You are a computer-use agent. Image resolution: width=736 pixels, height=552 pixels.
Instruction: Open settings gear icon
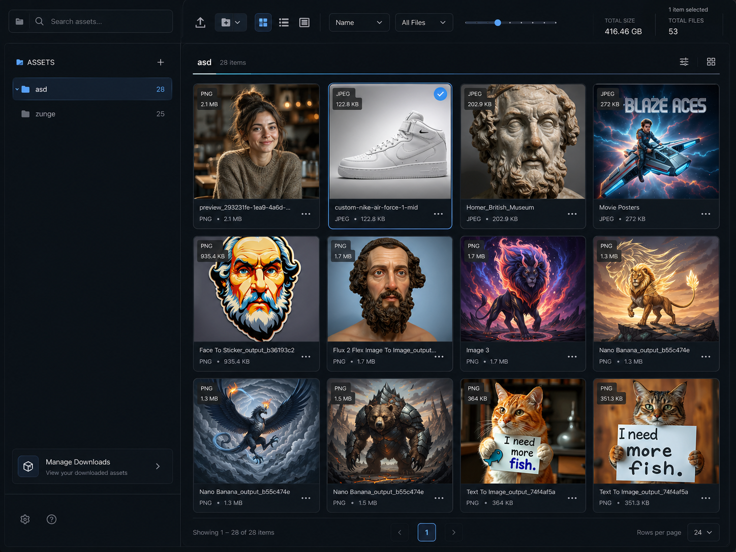pyautogui.click(x=25, y=519)
